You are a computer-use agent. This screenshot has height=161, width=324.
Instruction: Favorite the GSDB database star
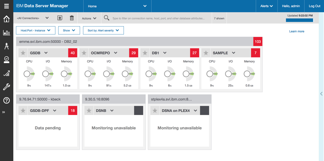coord(23,53)
